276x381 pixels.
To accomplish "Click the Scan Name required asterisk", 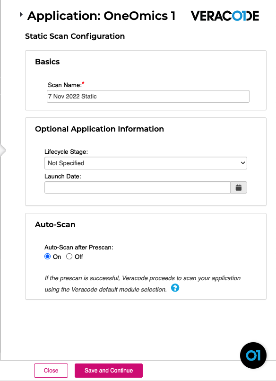I will click(82, 82).
